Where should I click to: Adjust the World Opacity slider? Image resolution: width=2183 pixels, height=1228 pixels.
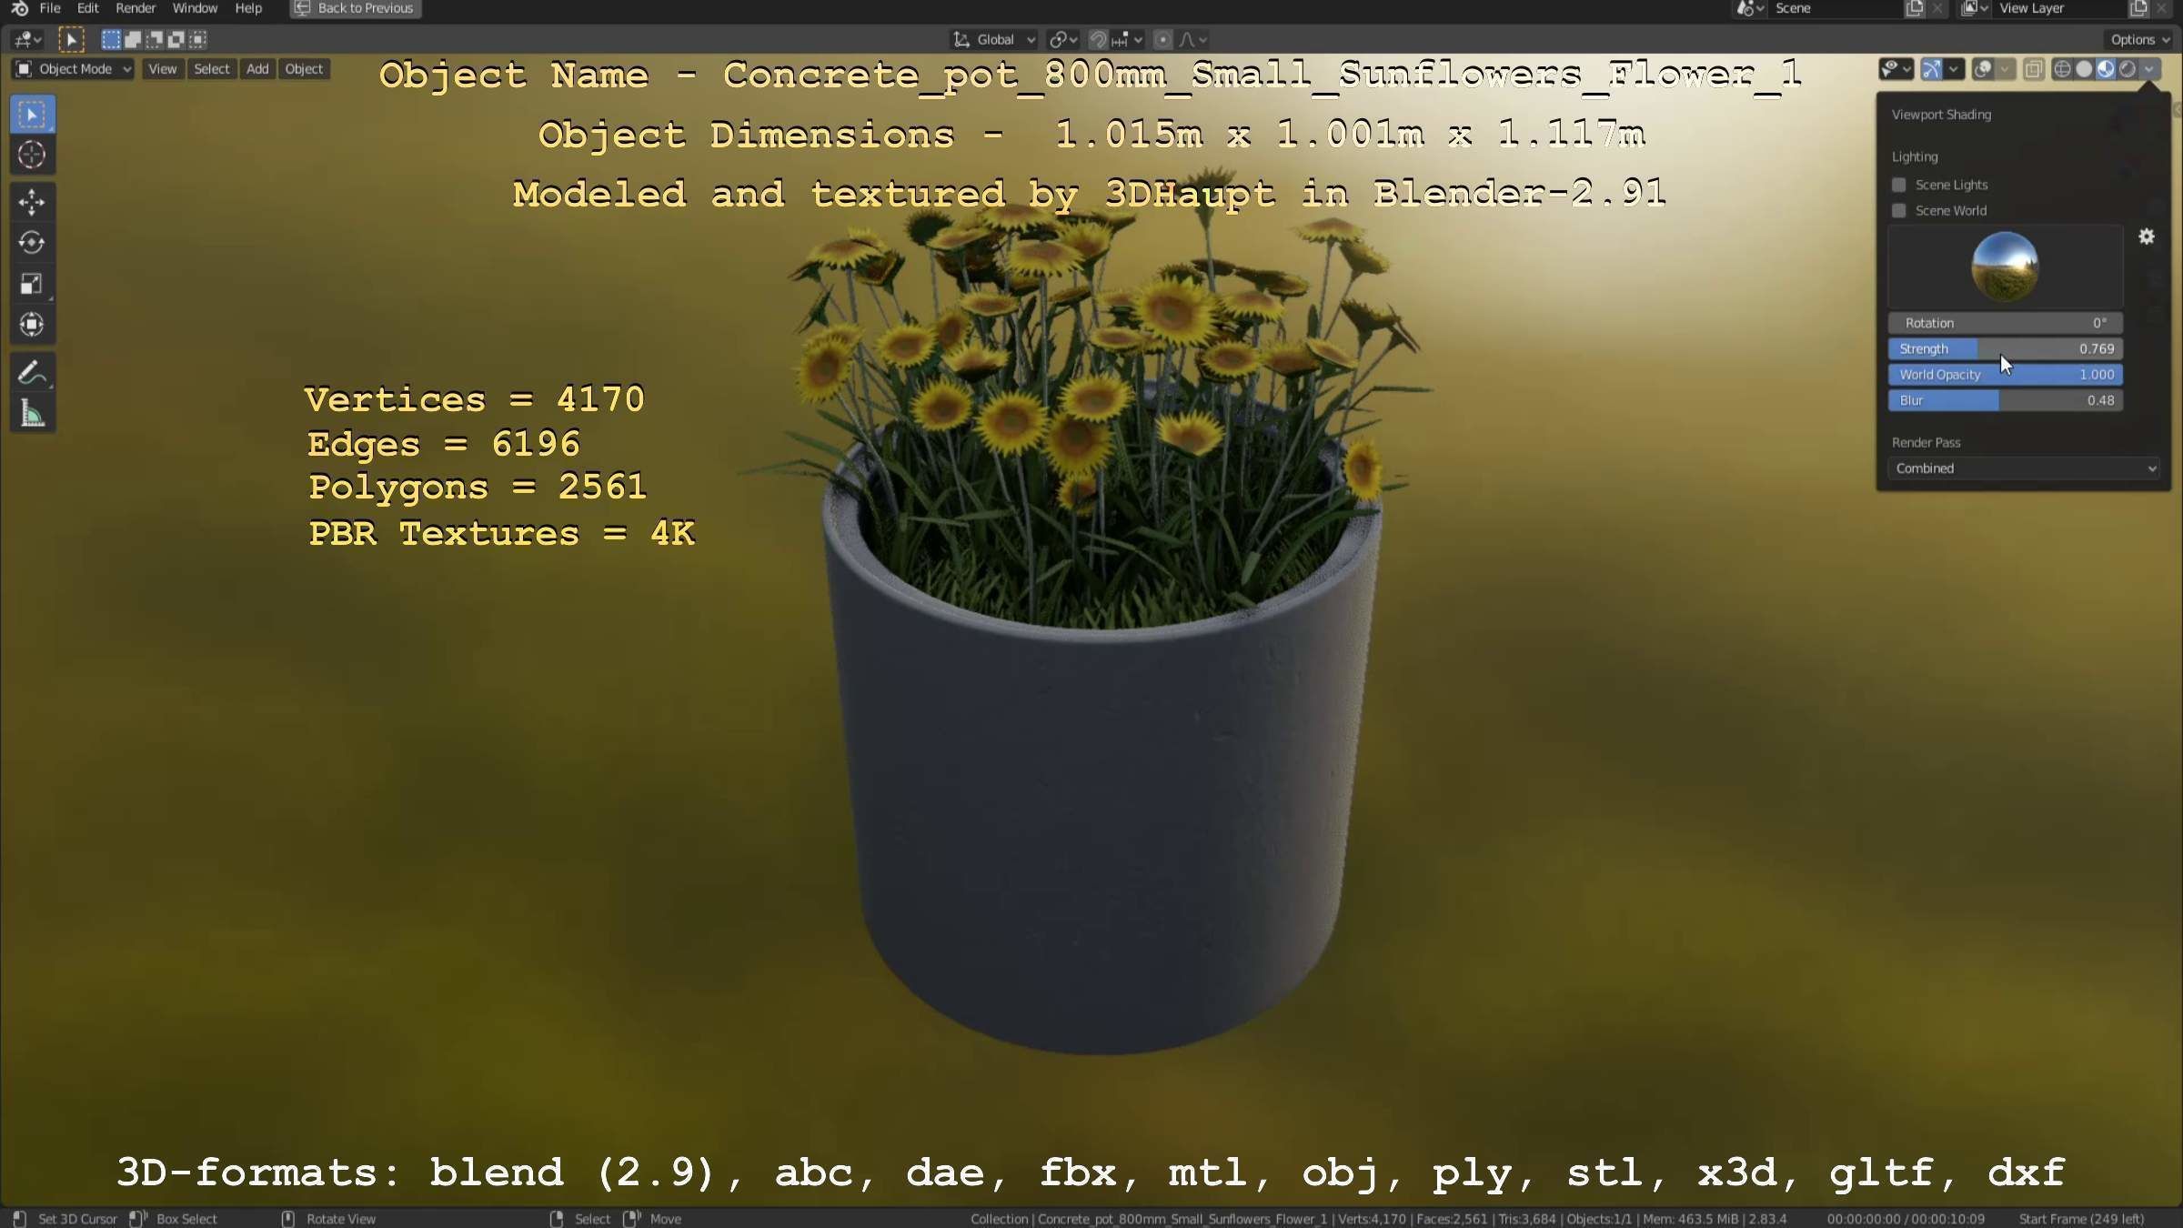pyautogui.click(x=2006, y=375)
